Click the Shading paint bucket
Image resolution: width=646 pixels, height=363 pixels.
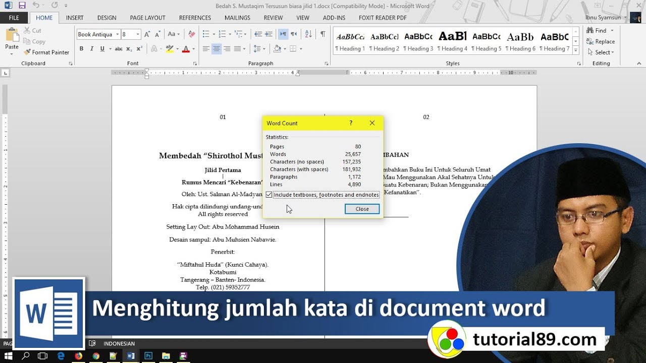pyautogui.click(x=277, y=49)
